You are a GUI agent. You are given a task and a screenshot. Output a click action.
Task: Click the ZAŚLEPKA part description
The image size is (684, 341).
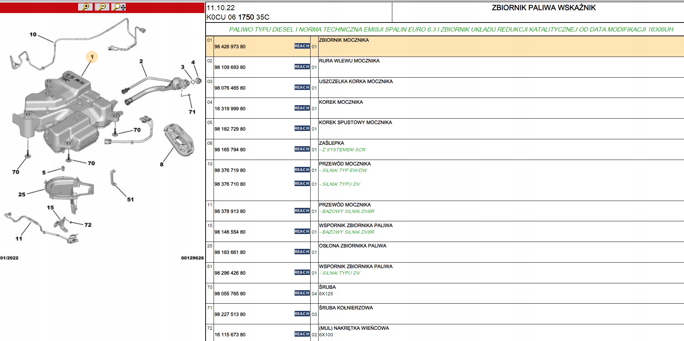[x=331, y=143]
